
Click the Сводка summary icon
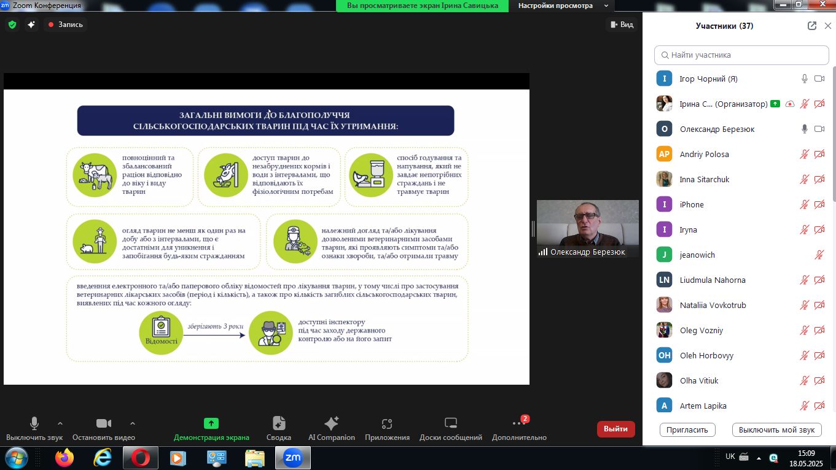tap(279, 428)
